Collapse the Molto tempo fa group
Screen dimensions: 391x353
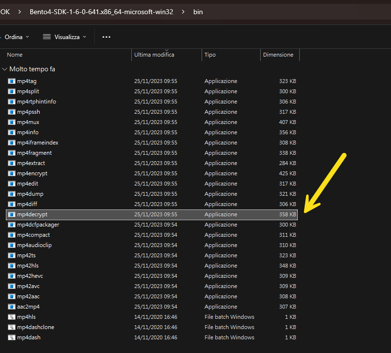click(5, 69)
